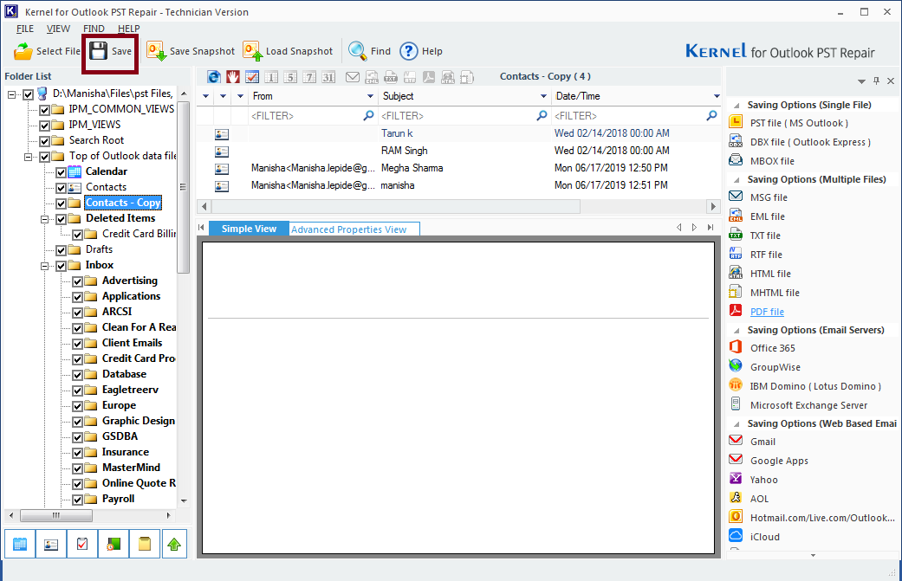This screenshot has height=581, width=902.
Task: Click the Load Snapshot toolbar button
Action: click(x=288, y=51)
